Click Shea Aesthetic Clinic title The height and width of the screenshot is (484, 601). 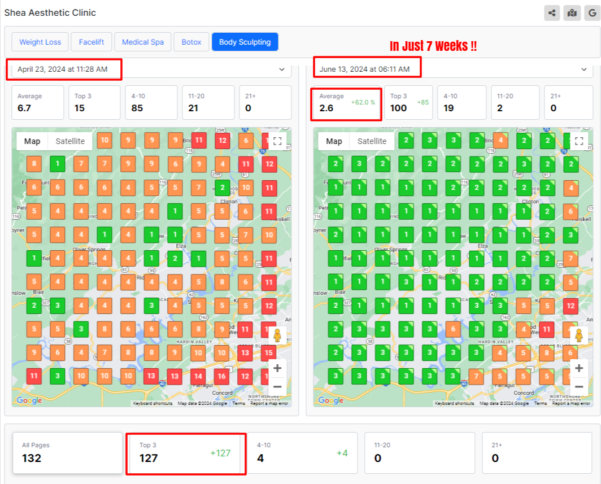click(x=50, y=12)
